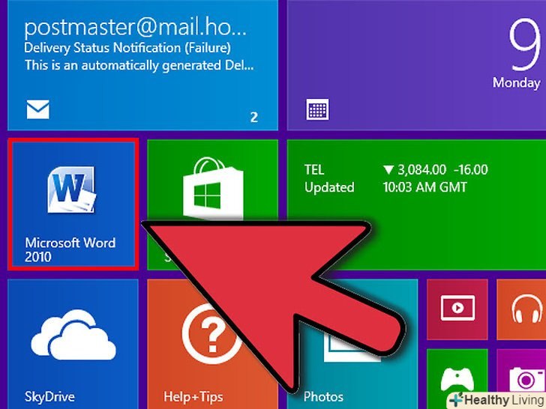Click the Monday label on calendar tile

tap(517, 82)
